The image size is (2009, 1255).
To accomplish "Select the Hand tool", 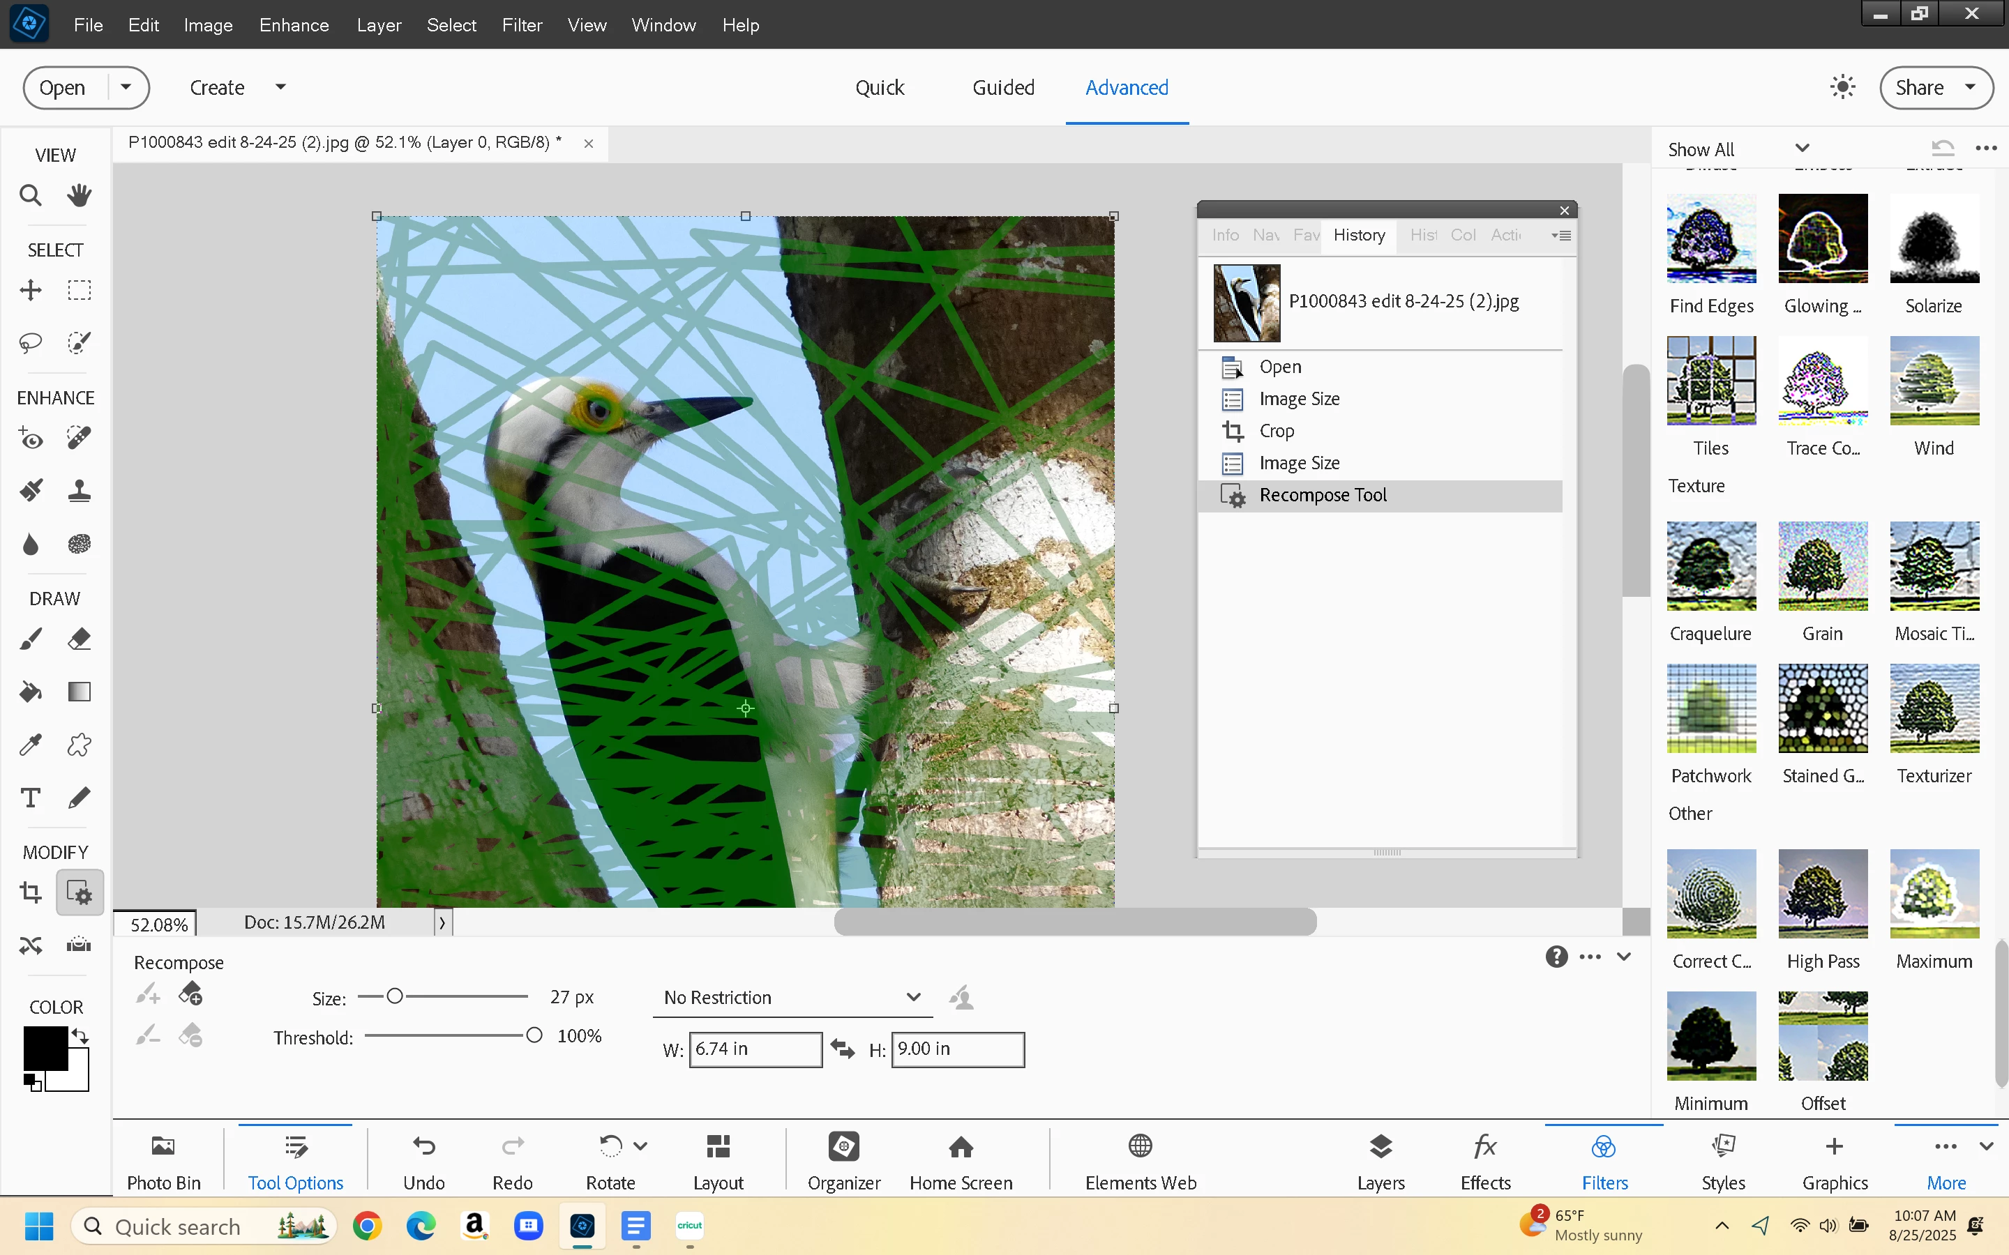I will coord(79,196).
